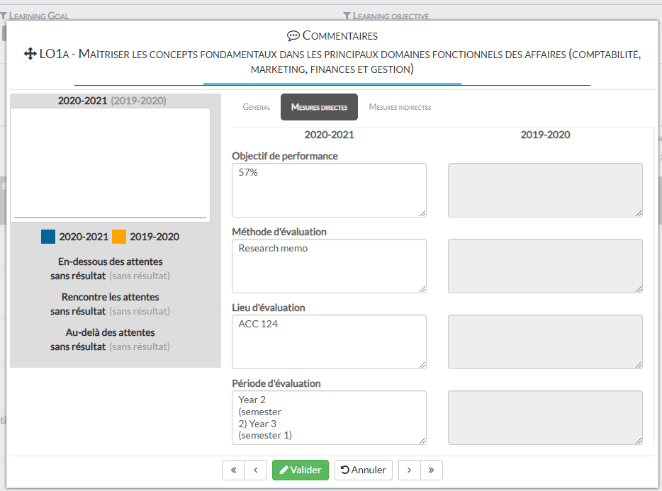Go to first item with double-left arrow

(x=233, y=470)
